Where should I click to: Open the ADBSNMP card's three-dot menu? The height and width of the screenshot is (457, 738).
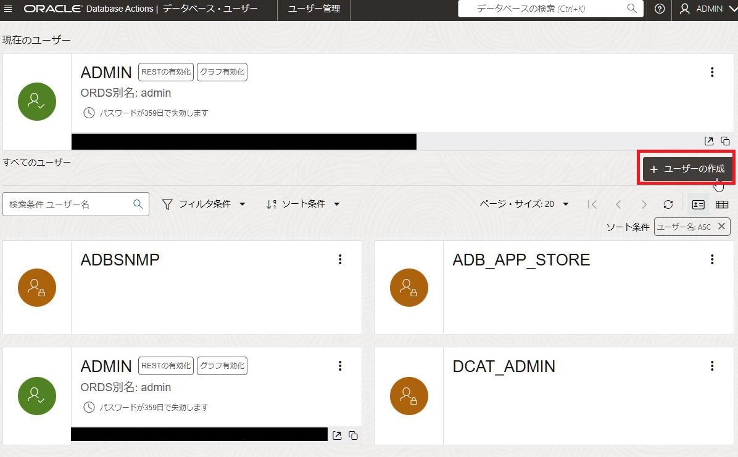[x=340, y=259]
